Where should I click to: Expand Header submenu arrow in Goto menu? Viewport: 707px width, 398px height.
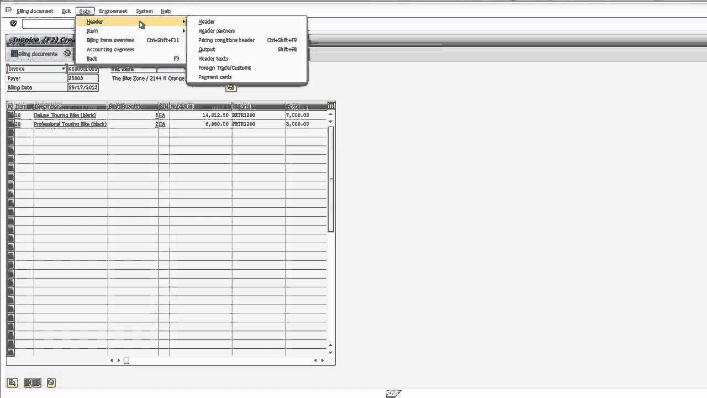pyautogui.click(x=183, y=22)
